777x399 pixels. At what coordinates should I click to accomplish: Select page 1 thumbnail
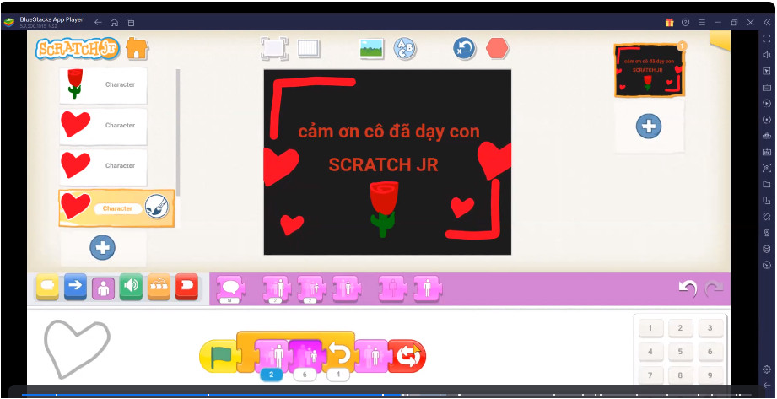pos(649,70)
